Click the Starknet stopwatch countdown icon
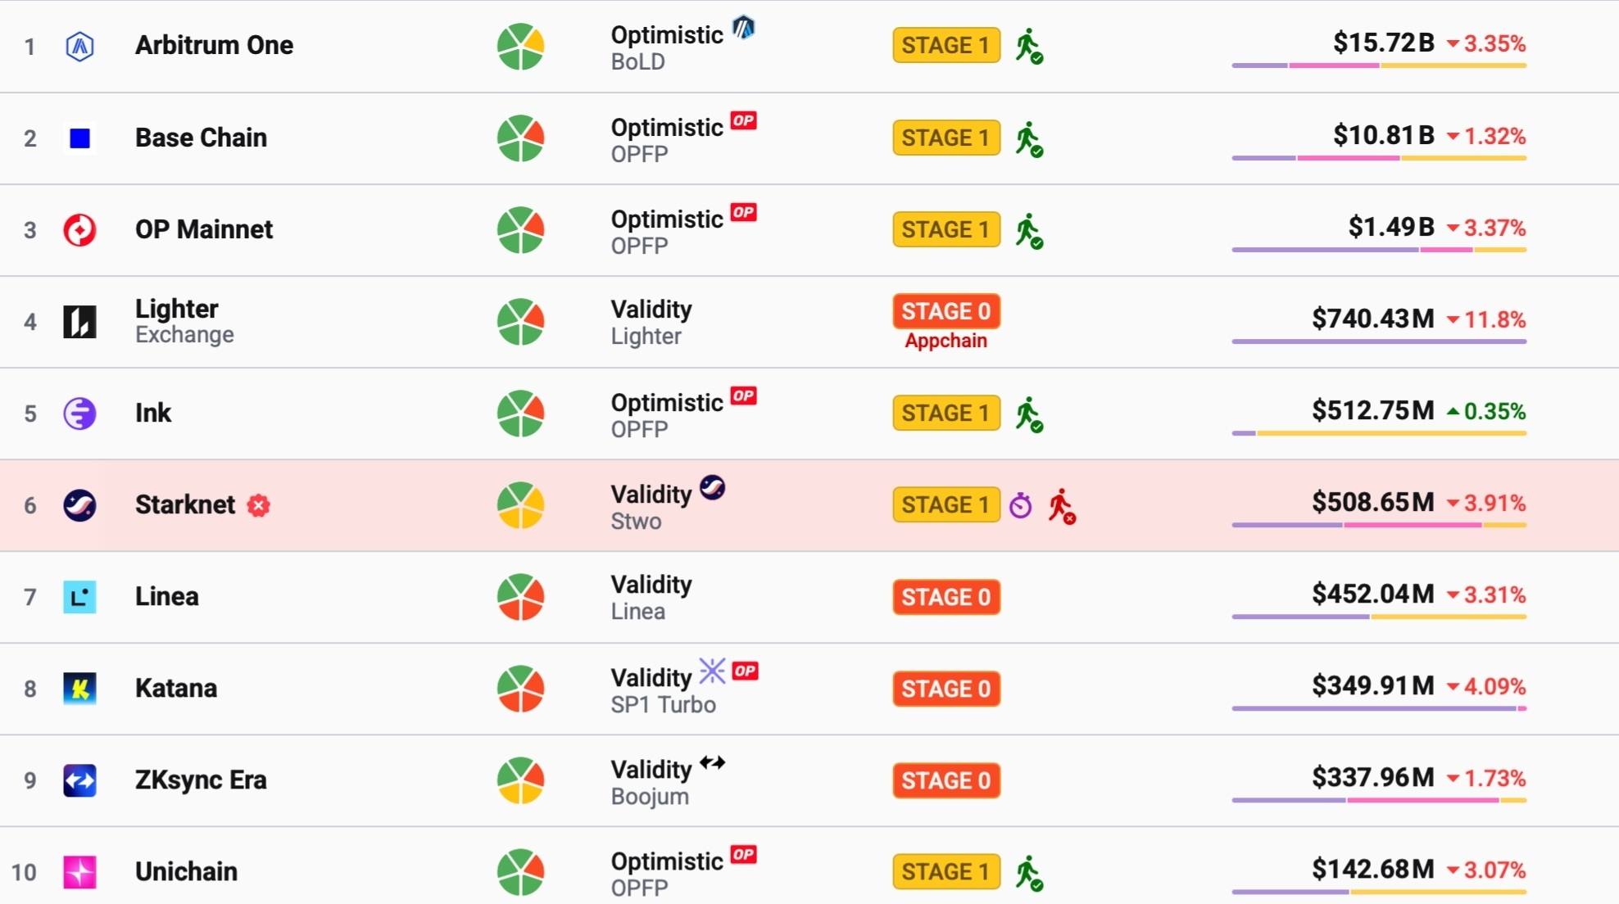This screenshot has height=904, width=1619. point(1021,505)
